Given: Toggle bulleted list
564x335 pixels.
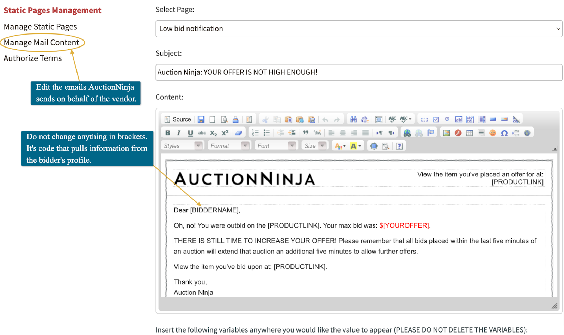Looking at the screenshot, I should point(267,133).
